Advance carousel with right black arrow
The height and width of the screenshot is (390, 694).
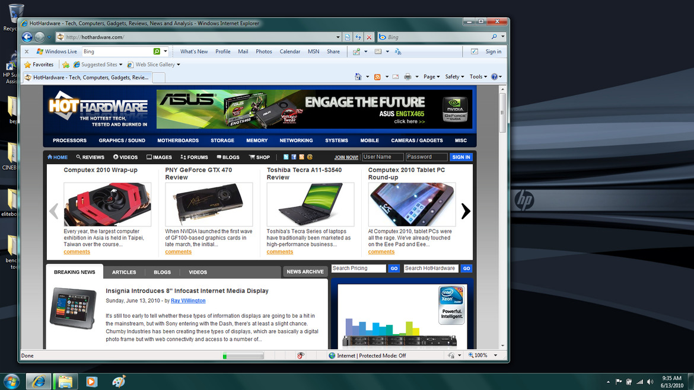466,212
